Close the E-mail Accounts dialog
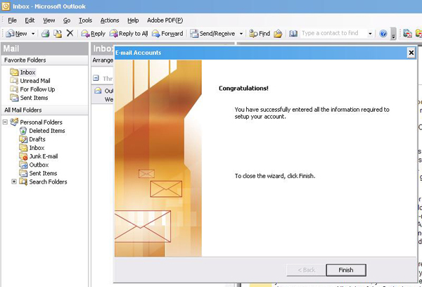Image resolution: width=422 pixels, height=287 pixels. click(411, 53)
